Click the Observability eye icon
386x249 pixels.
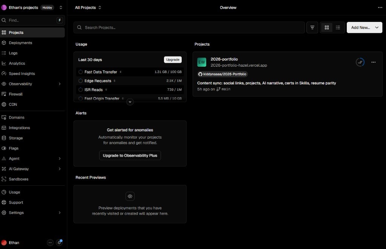(x=4, y=84)
